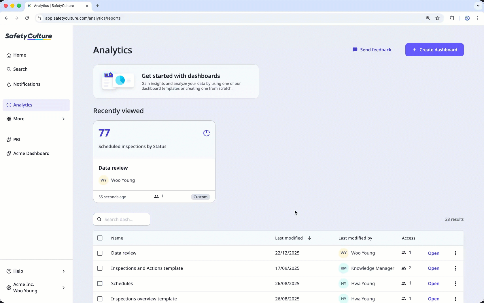Click the Custom tag on Data review card
Screen dimensions: 484x303
(201, 197)
